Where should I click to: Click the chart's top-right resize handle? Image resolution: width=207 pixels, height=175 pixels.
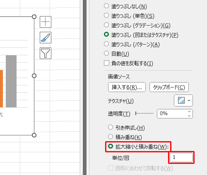pyautogui.click(x=34, y=17)
